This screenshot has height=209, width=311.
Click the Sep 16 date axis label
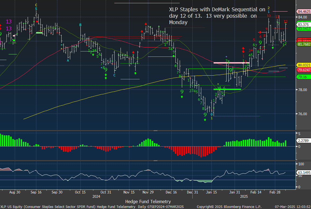[36, 192]
